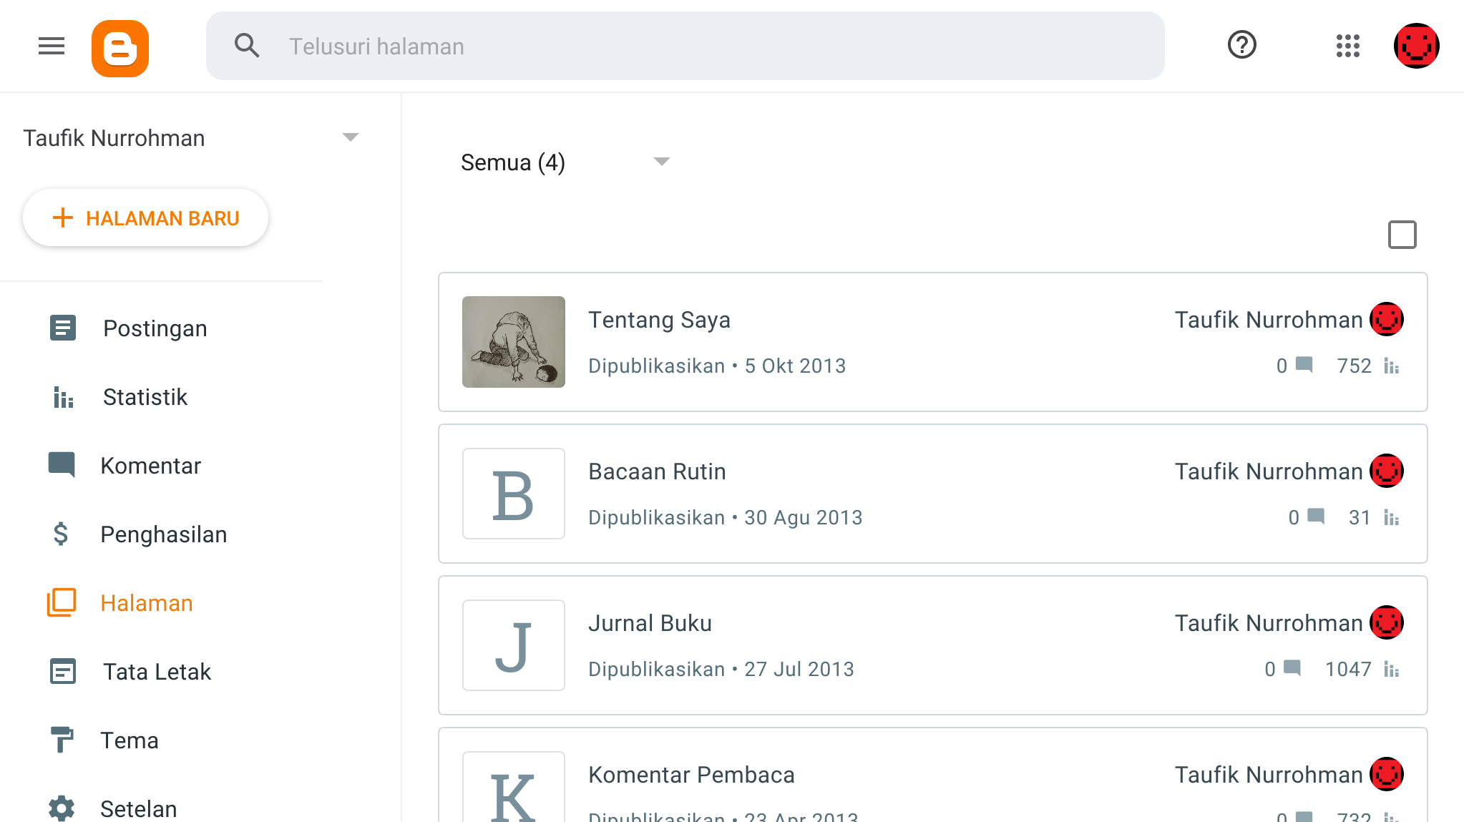The width and height of the screenshot is (1464, 822).
Task: Open the hamburger navigation menu
Action: pyautogui.click(x=51, y=46)
